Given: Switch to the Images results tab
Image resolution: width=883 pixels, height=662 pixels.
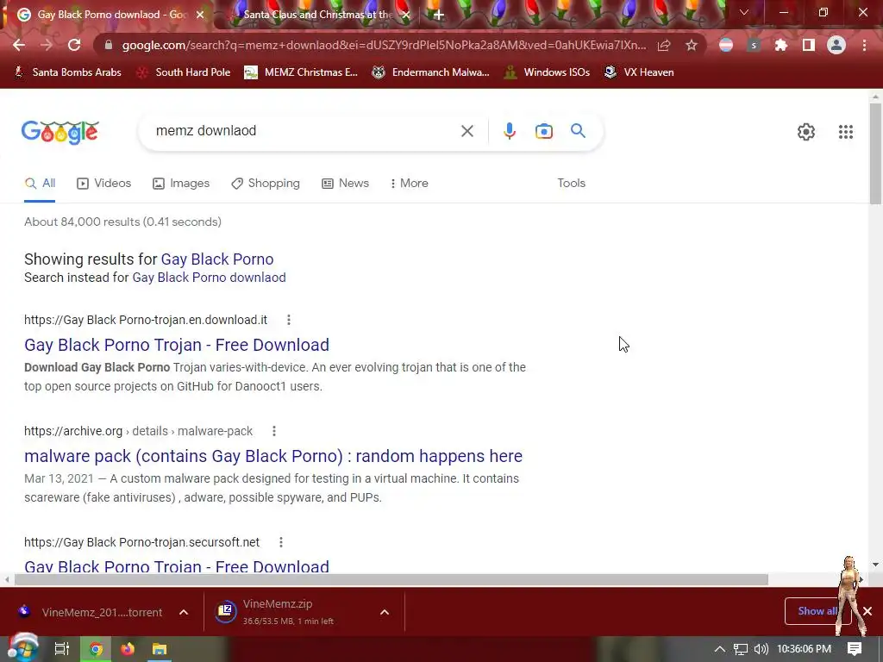Looking at the screenshot, I should [x=181, y=183].
